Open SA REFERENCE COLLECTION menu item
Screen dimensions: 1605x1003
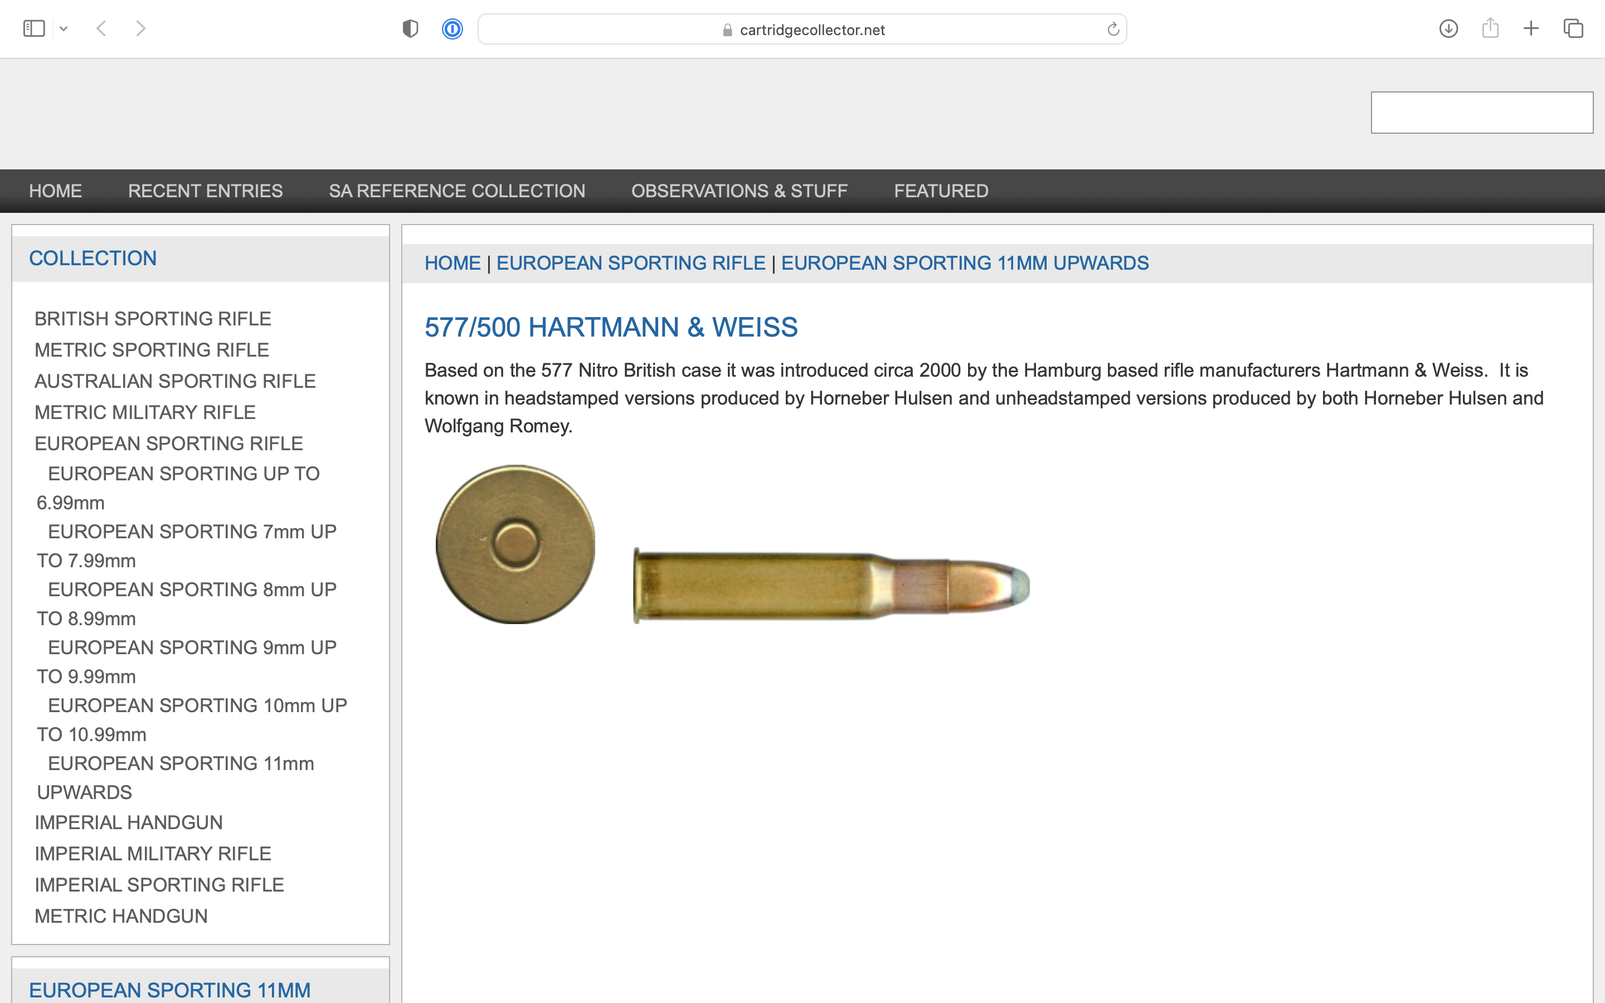coord(457,191)
